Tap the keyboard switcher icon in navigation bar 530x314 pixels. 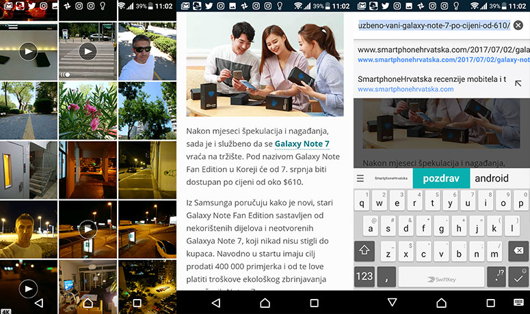point(518,302)
